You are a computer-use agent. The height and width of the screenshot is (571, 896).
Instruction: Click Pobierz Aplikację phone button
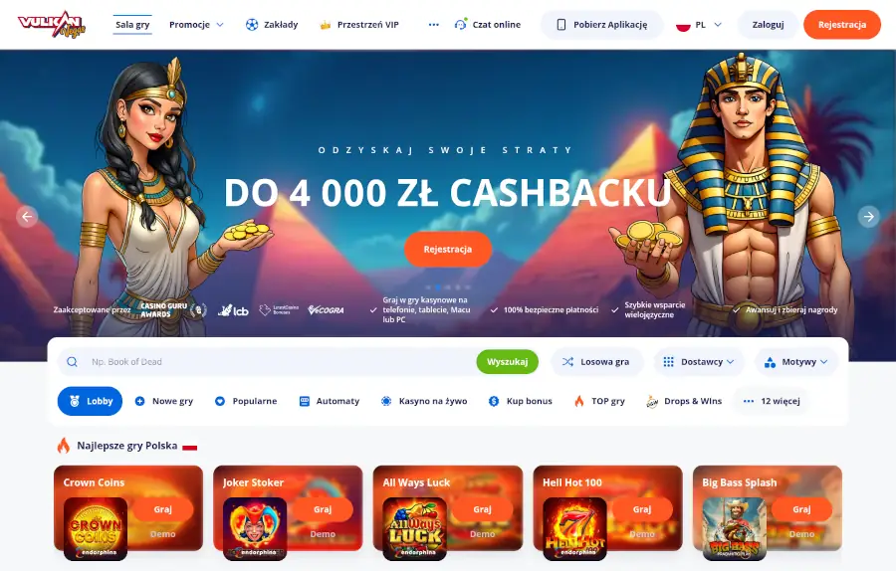(602, 25)
